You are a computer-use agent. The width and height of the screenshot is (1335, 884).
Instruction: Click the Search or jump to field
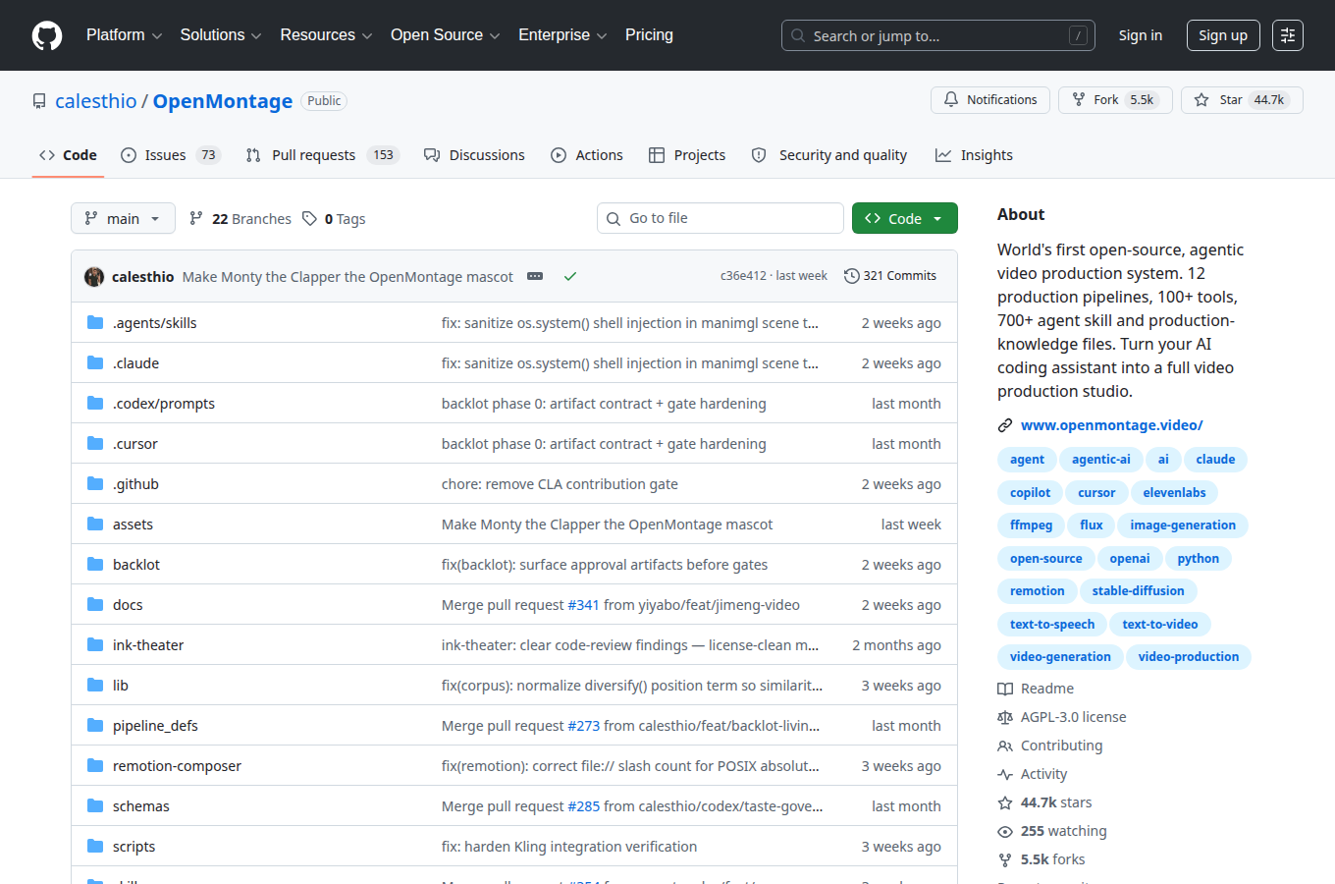pyautogui.click(x=938, y=35)
